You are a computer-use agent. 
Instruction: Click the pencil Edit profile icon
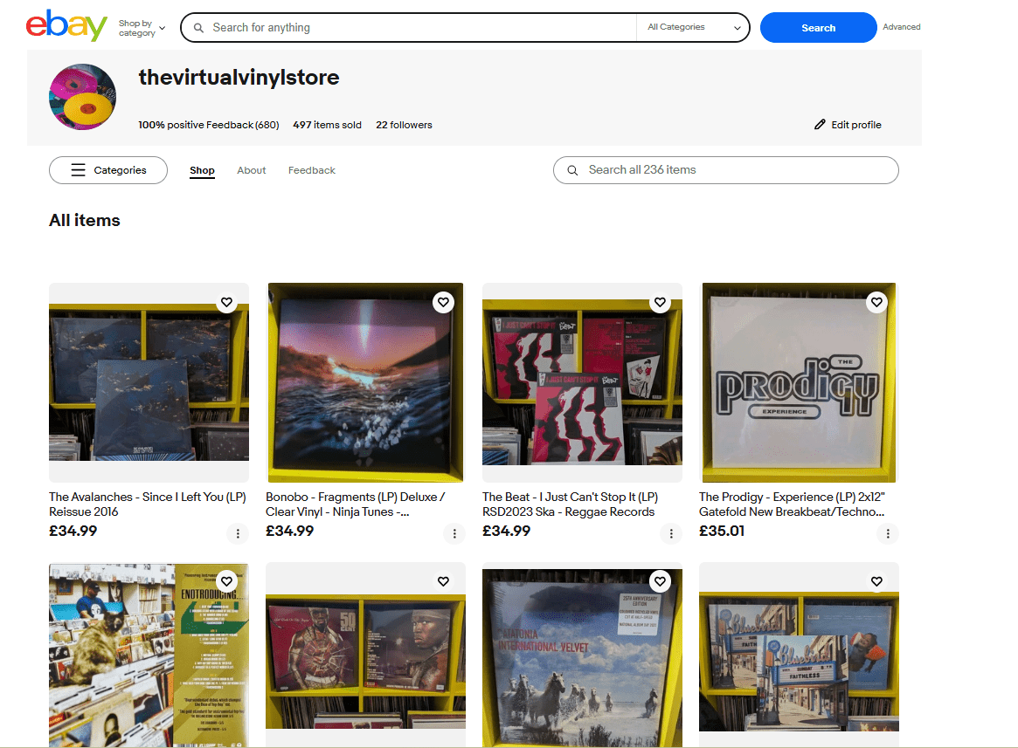[820, 125]
